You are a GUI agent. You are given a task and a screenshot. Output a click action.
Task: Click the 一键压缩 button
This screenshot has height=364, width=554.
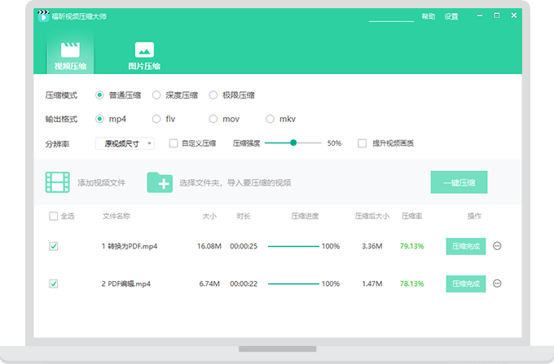point(459,182)
